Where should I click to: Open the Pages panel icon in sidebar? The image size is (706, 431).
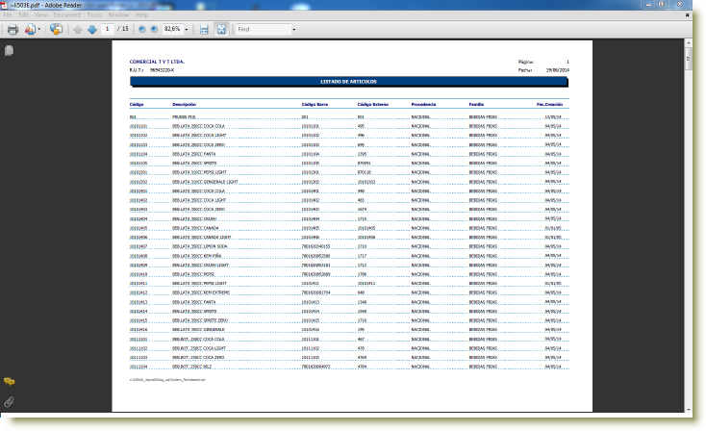click(9, 51)
